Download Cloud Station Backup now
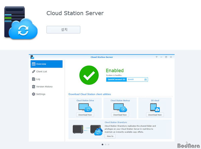This screenshot has height=149, width=201. (x=120, y=115)
